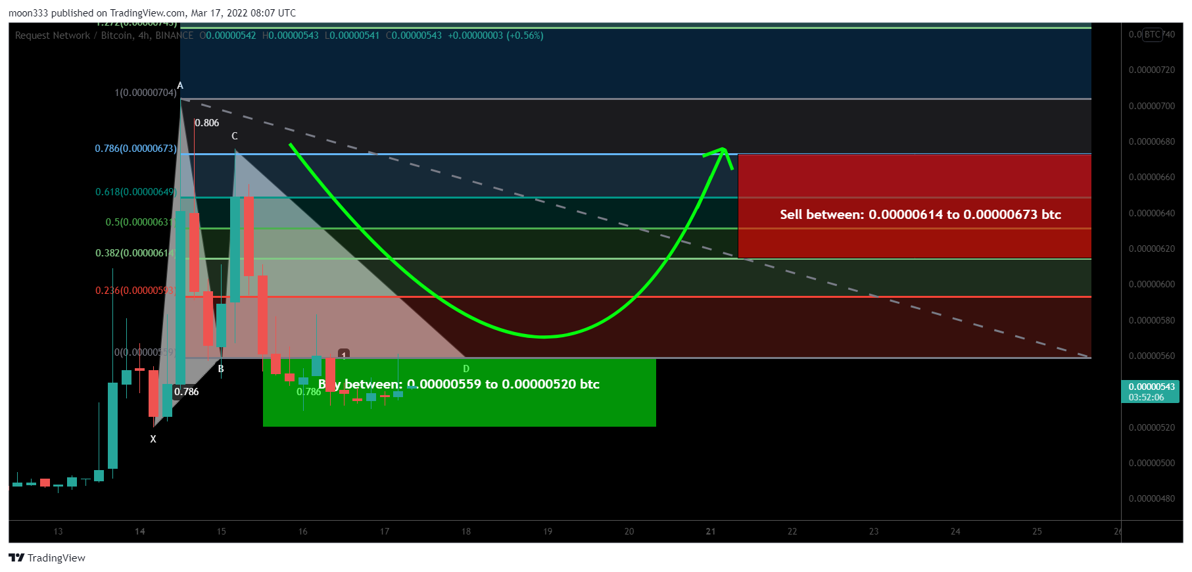1192x572 pixels.
Task: Select the Fibonacci level label 0.382(0.00000614)
Action: coord(135,253)
